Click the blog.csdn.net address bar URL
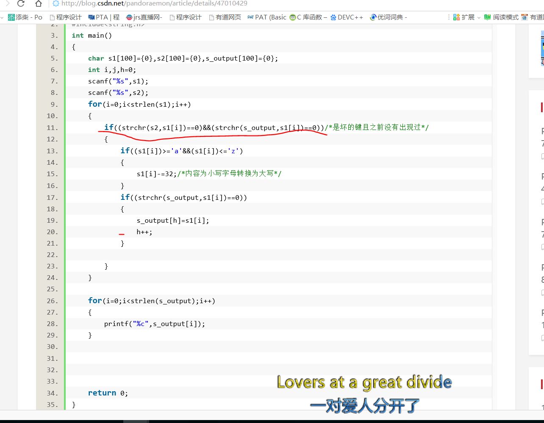This screenshot has height=423, width=544. tap(154, 3)
